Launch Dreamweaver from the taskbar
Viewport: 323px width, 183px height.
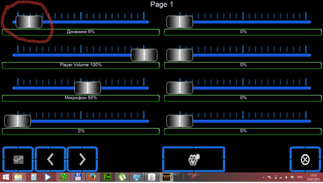(107, 177)
